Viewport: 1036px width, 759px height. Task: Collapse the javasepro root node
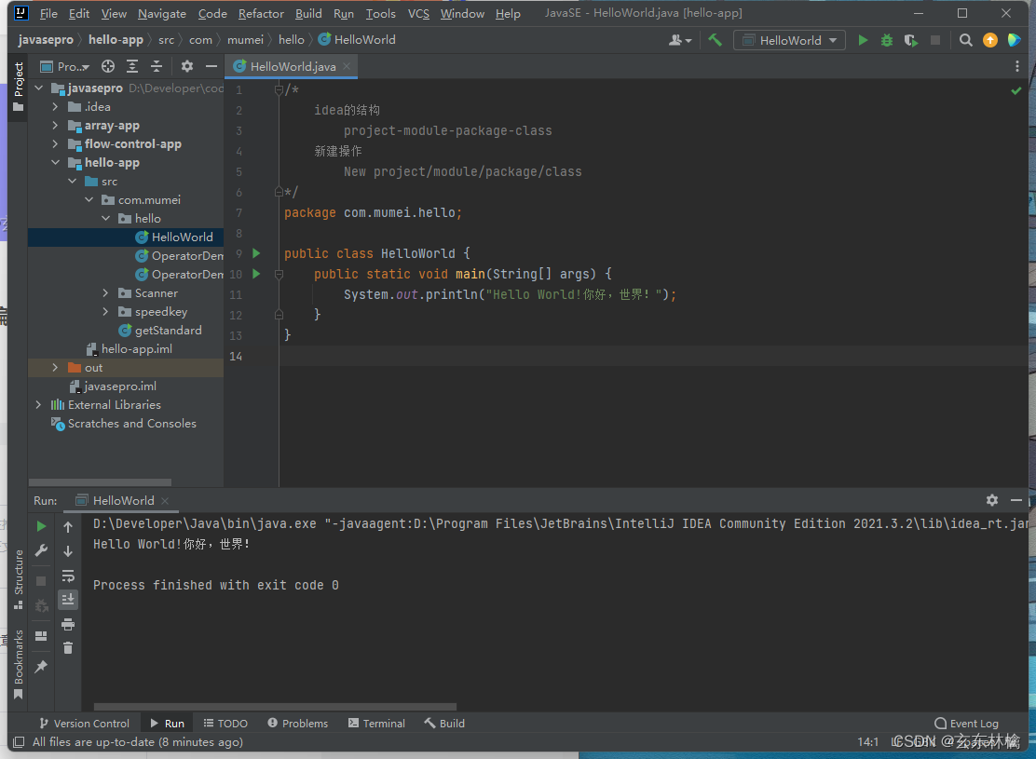38,88
